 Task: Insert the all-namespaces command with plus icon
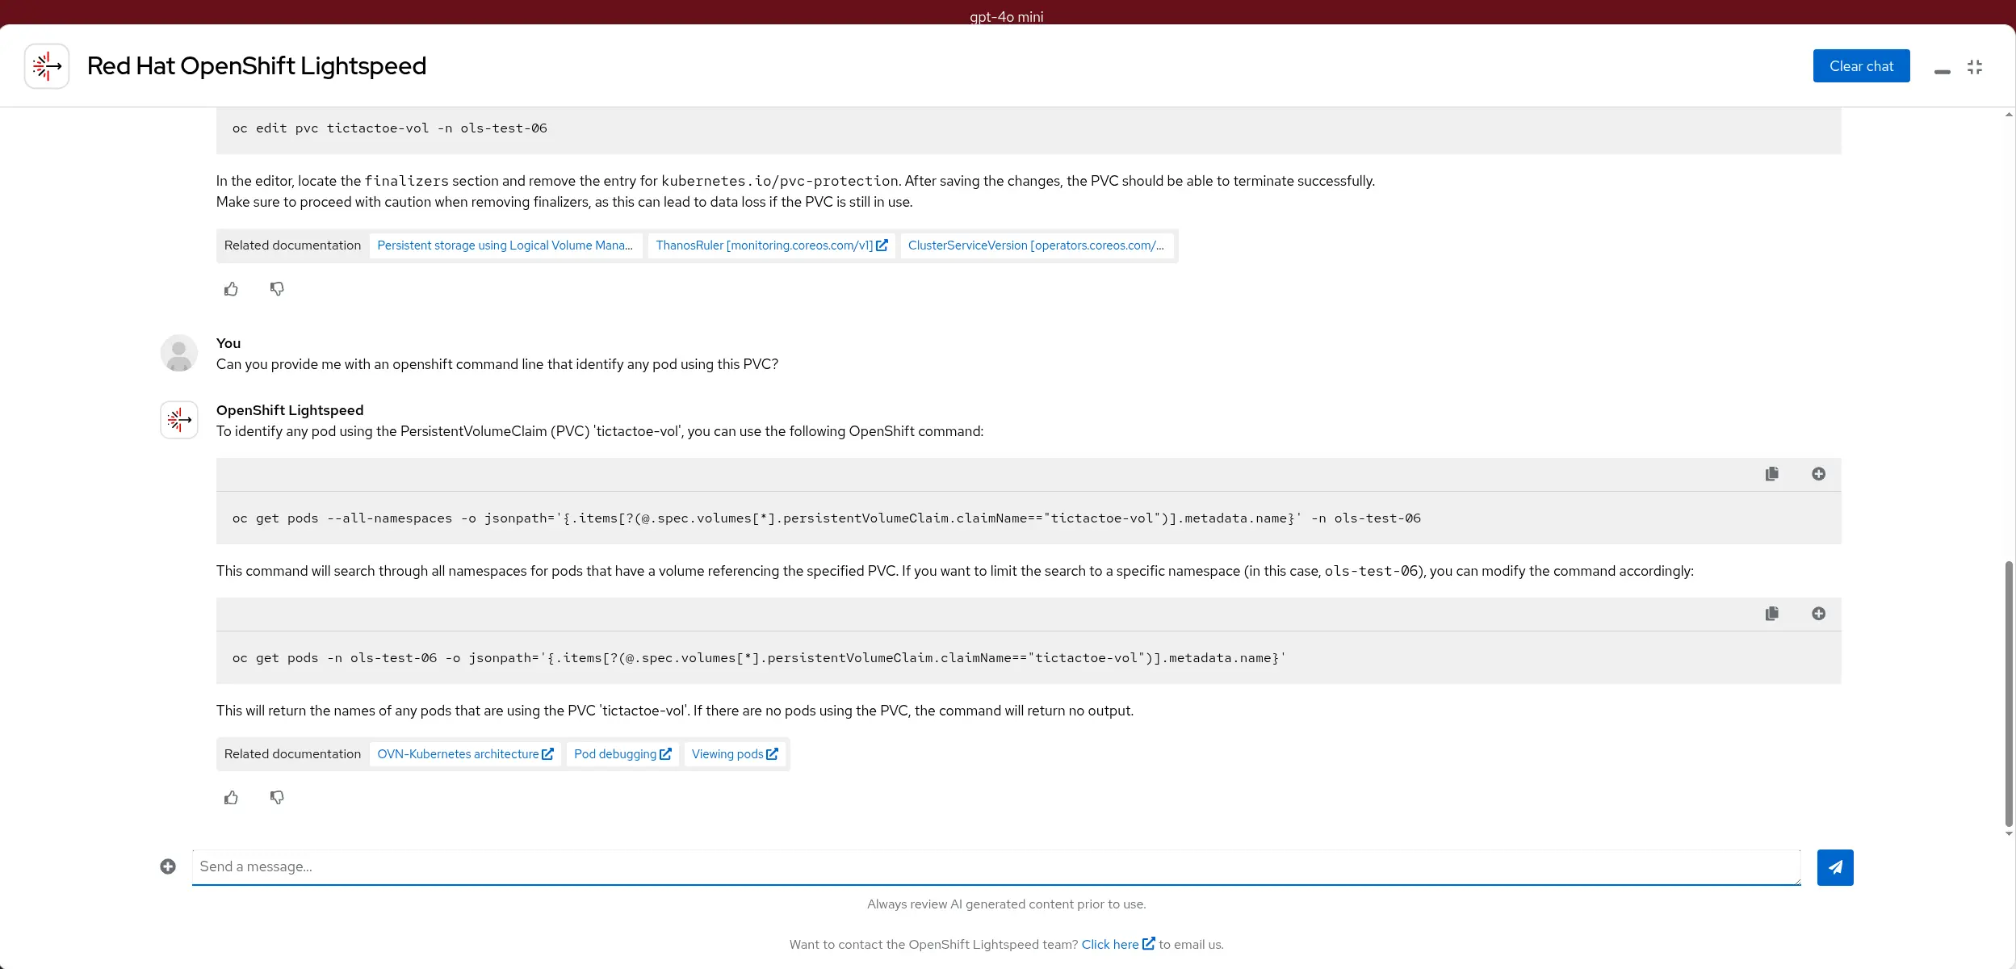1818,474
